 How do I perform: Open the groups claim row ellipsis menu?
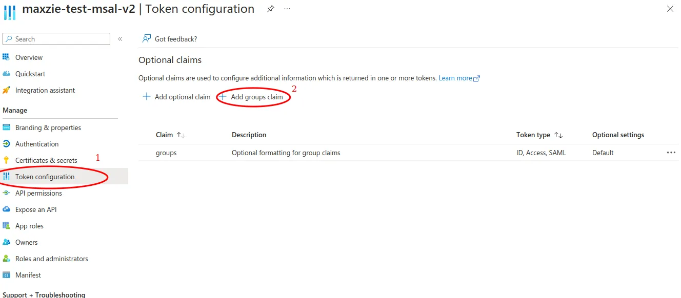671,152
